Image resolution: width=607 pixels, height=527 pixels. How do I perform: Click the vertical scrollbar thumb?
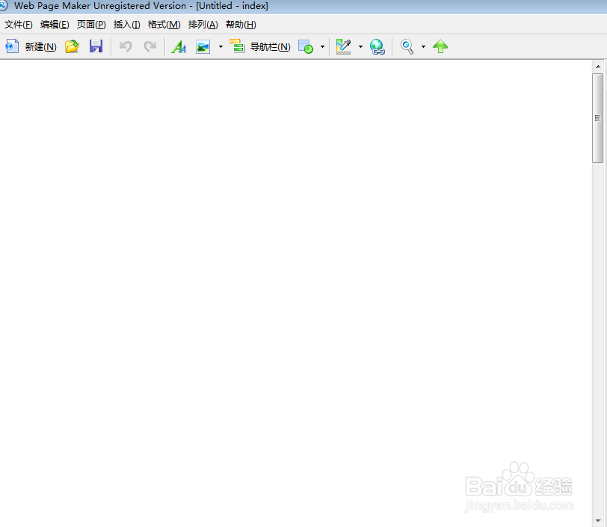(x=598, y=118)
